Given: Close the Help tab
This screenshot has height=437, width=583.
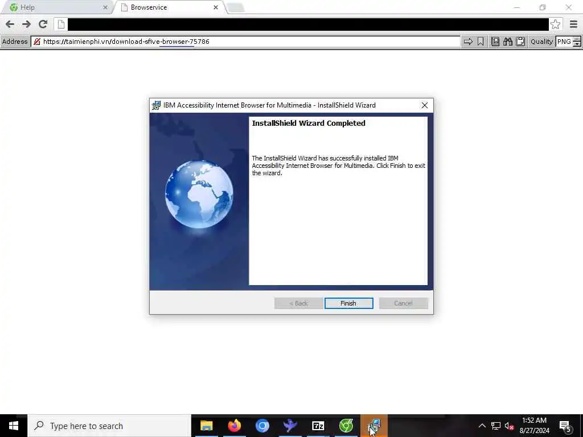Looking at the screenshot, I should coord(105,7).
